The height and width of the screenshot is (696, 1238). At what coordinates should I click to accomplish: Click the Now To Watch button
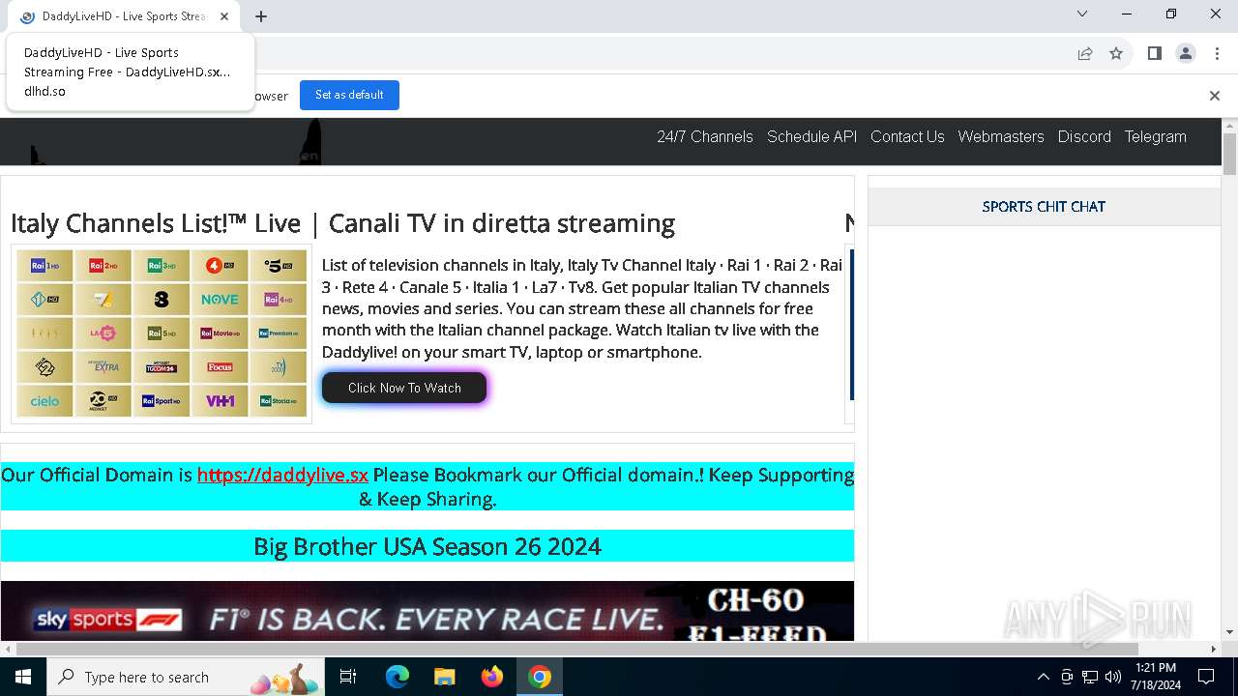(x=404, y=388)
